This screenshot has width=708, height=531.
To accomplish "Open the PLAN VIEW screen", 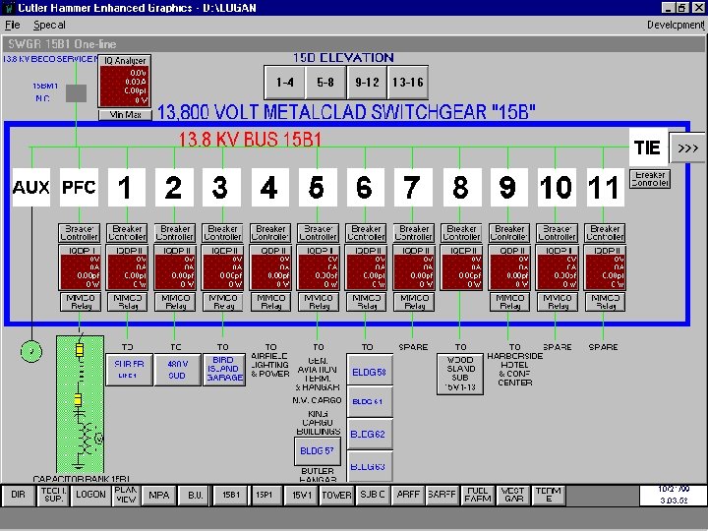I will (126, 496).
